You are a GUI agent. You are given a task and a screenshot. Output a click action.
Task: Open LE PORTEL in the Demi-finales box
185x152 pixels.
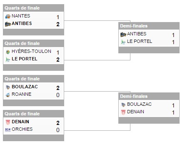pyautogui.click(x=140, y=41)
